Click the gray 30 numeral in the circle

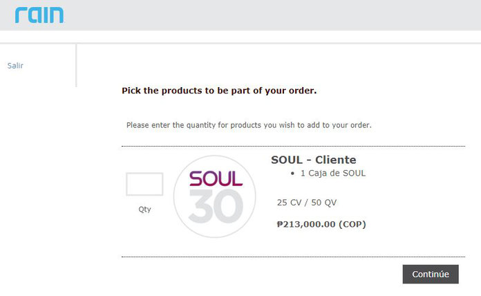click(216, 207)
